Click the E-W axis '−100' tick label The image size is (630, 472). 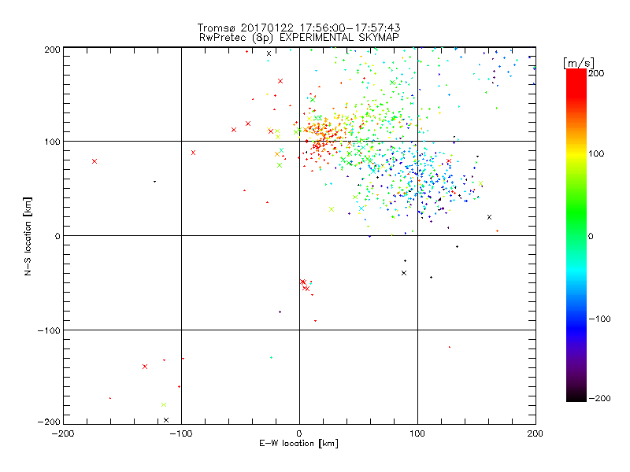point(181,433)
